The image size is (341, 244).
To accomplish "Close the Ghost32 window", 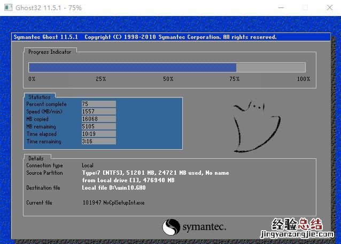I will [329, 7].
